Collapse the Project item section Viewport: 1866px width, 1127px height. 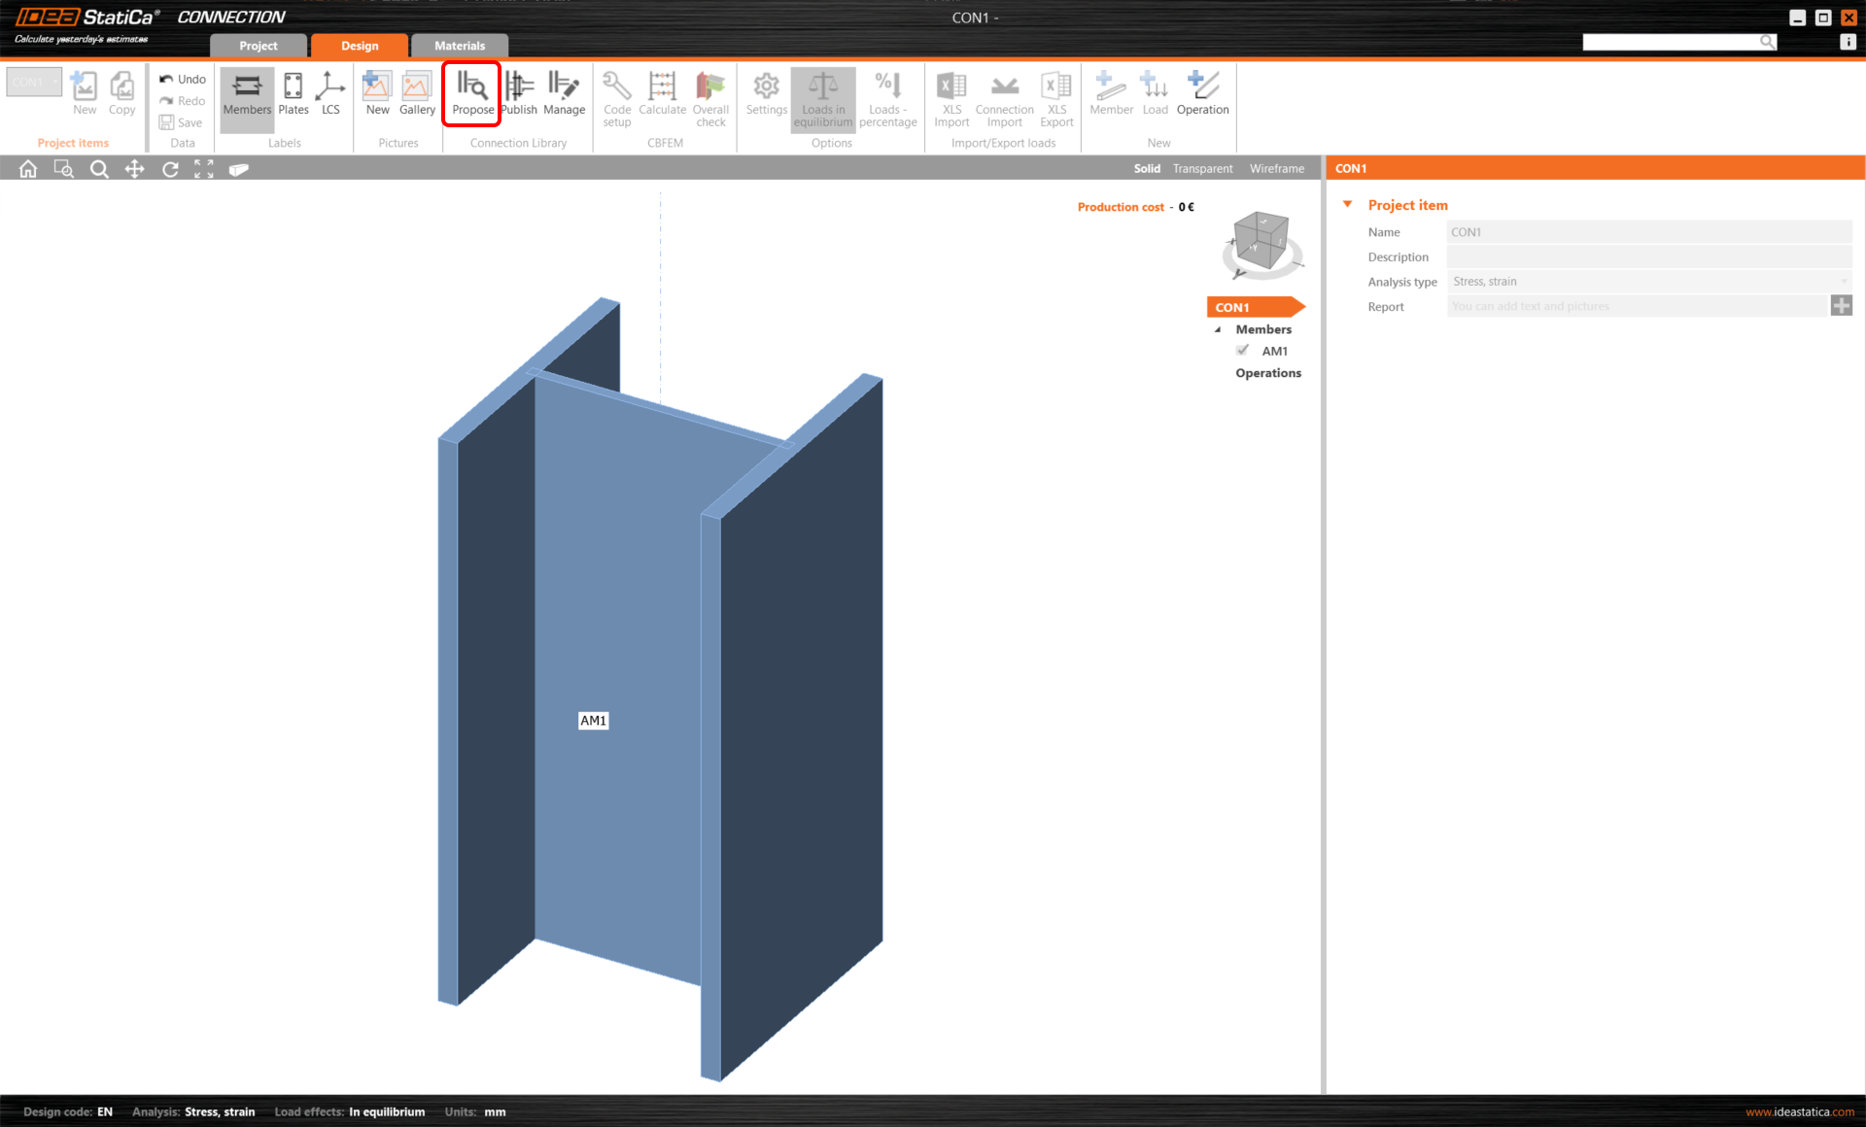[1347, 204]
